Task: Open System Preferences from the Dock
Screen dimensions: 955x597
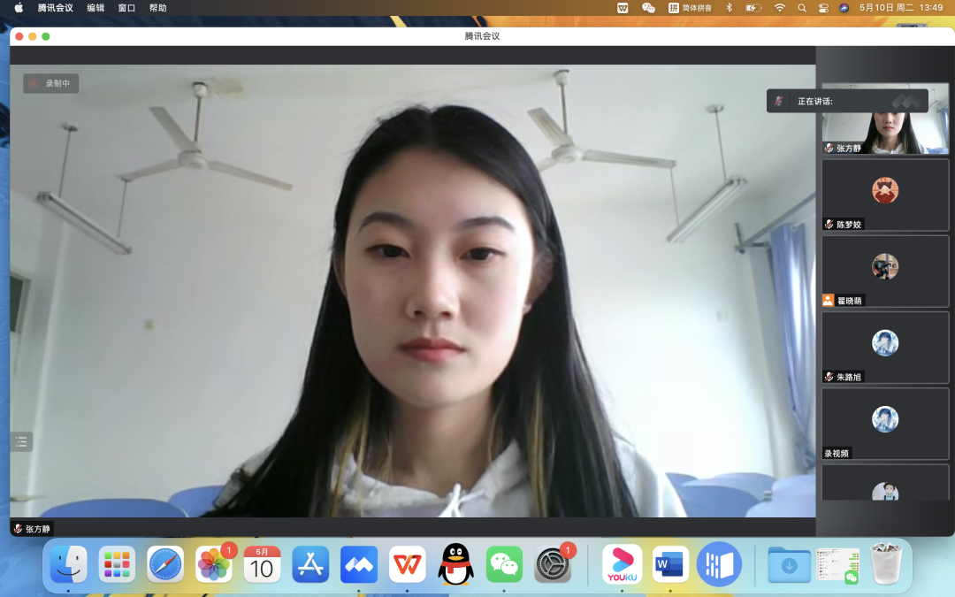Action: click(x=553, y=564)
